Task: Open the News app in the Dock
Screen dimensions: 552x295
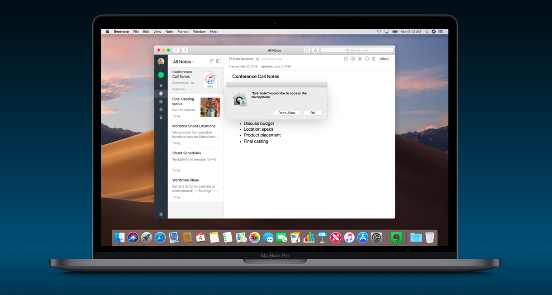Action: pyautogui.click(x=336, y=237)
